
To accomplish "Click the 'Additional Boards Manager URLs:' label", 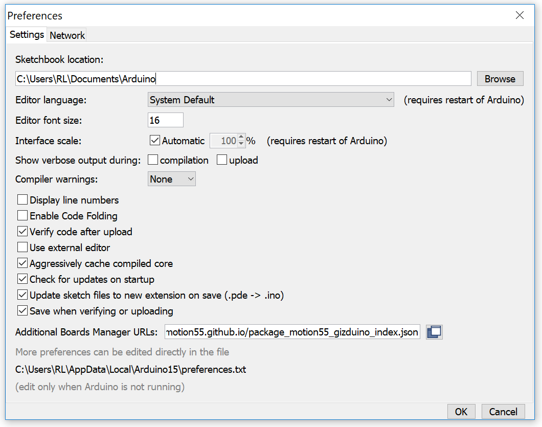I will coord(86,332).
